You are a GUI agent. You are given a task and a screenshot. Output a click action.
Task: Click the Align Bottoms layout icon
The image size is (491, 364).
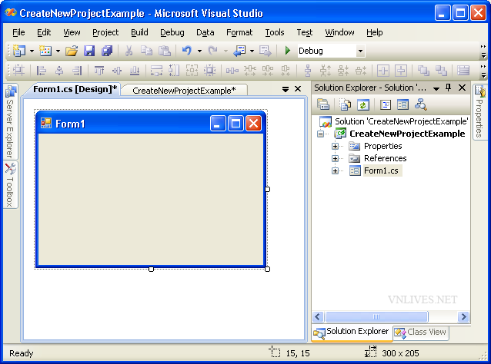pos(135,71)
